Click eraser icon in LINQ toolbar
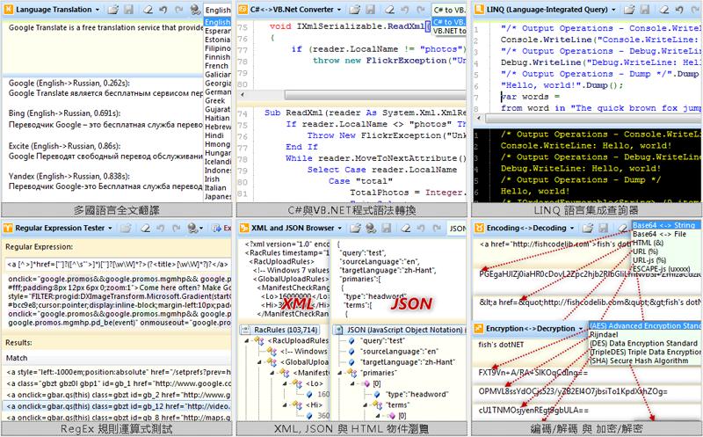 tap(664, 10)
